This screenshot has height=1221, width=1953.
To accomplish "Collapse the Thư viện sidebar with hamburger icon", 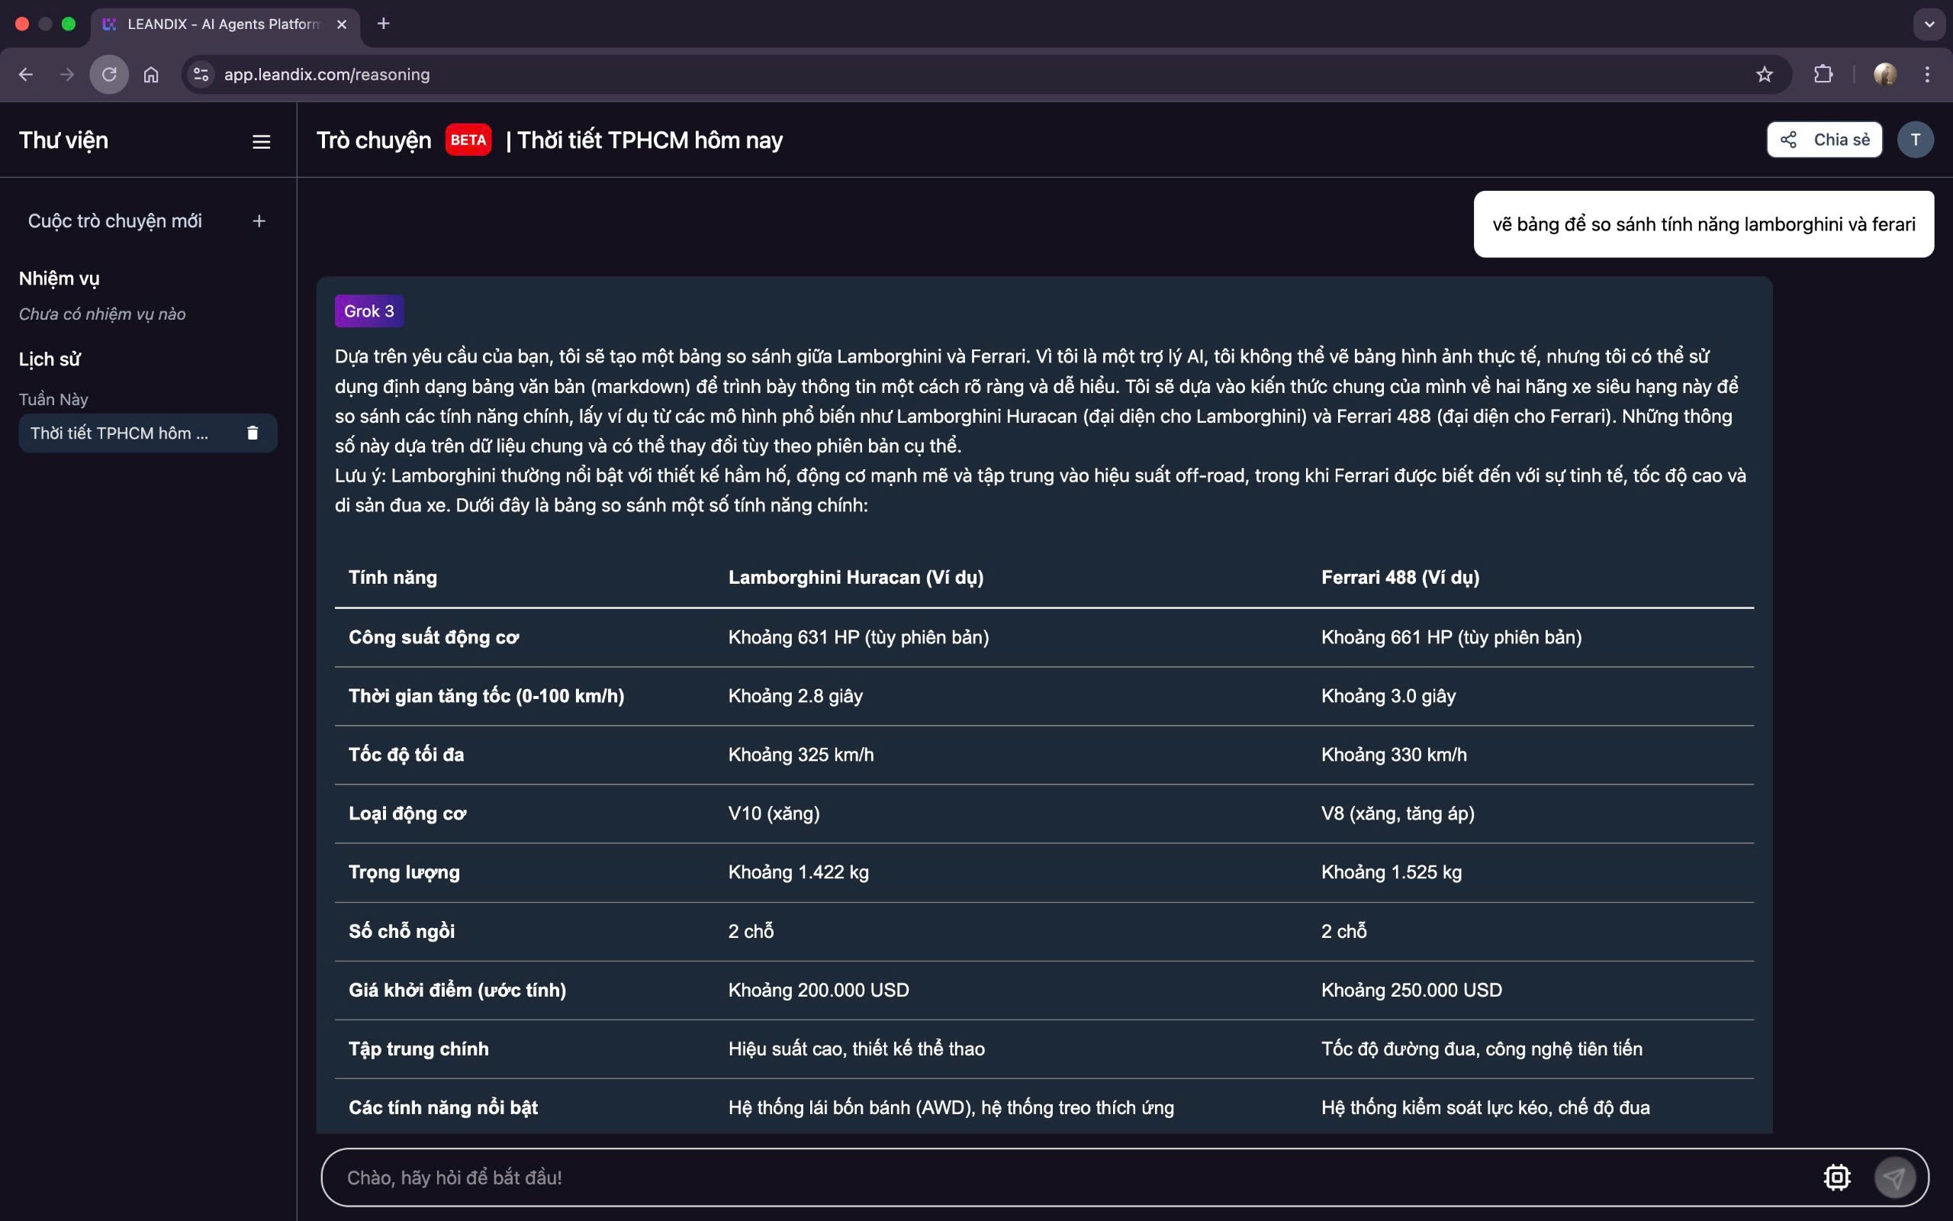I will click(261, 141).
